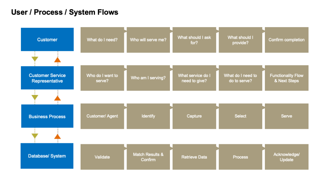This screenshot has width=334, height=188.
Task: Select the "Who am I serving?" box
Action: coord(148,78)
